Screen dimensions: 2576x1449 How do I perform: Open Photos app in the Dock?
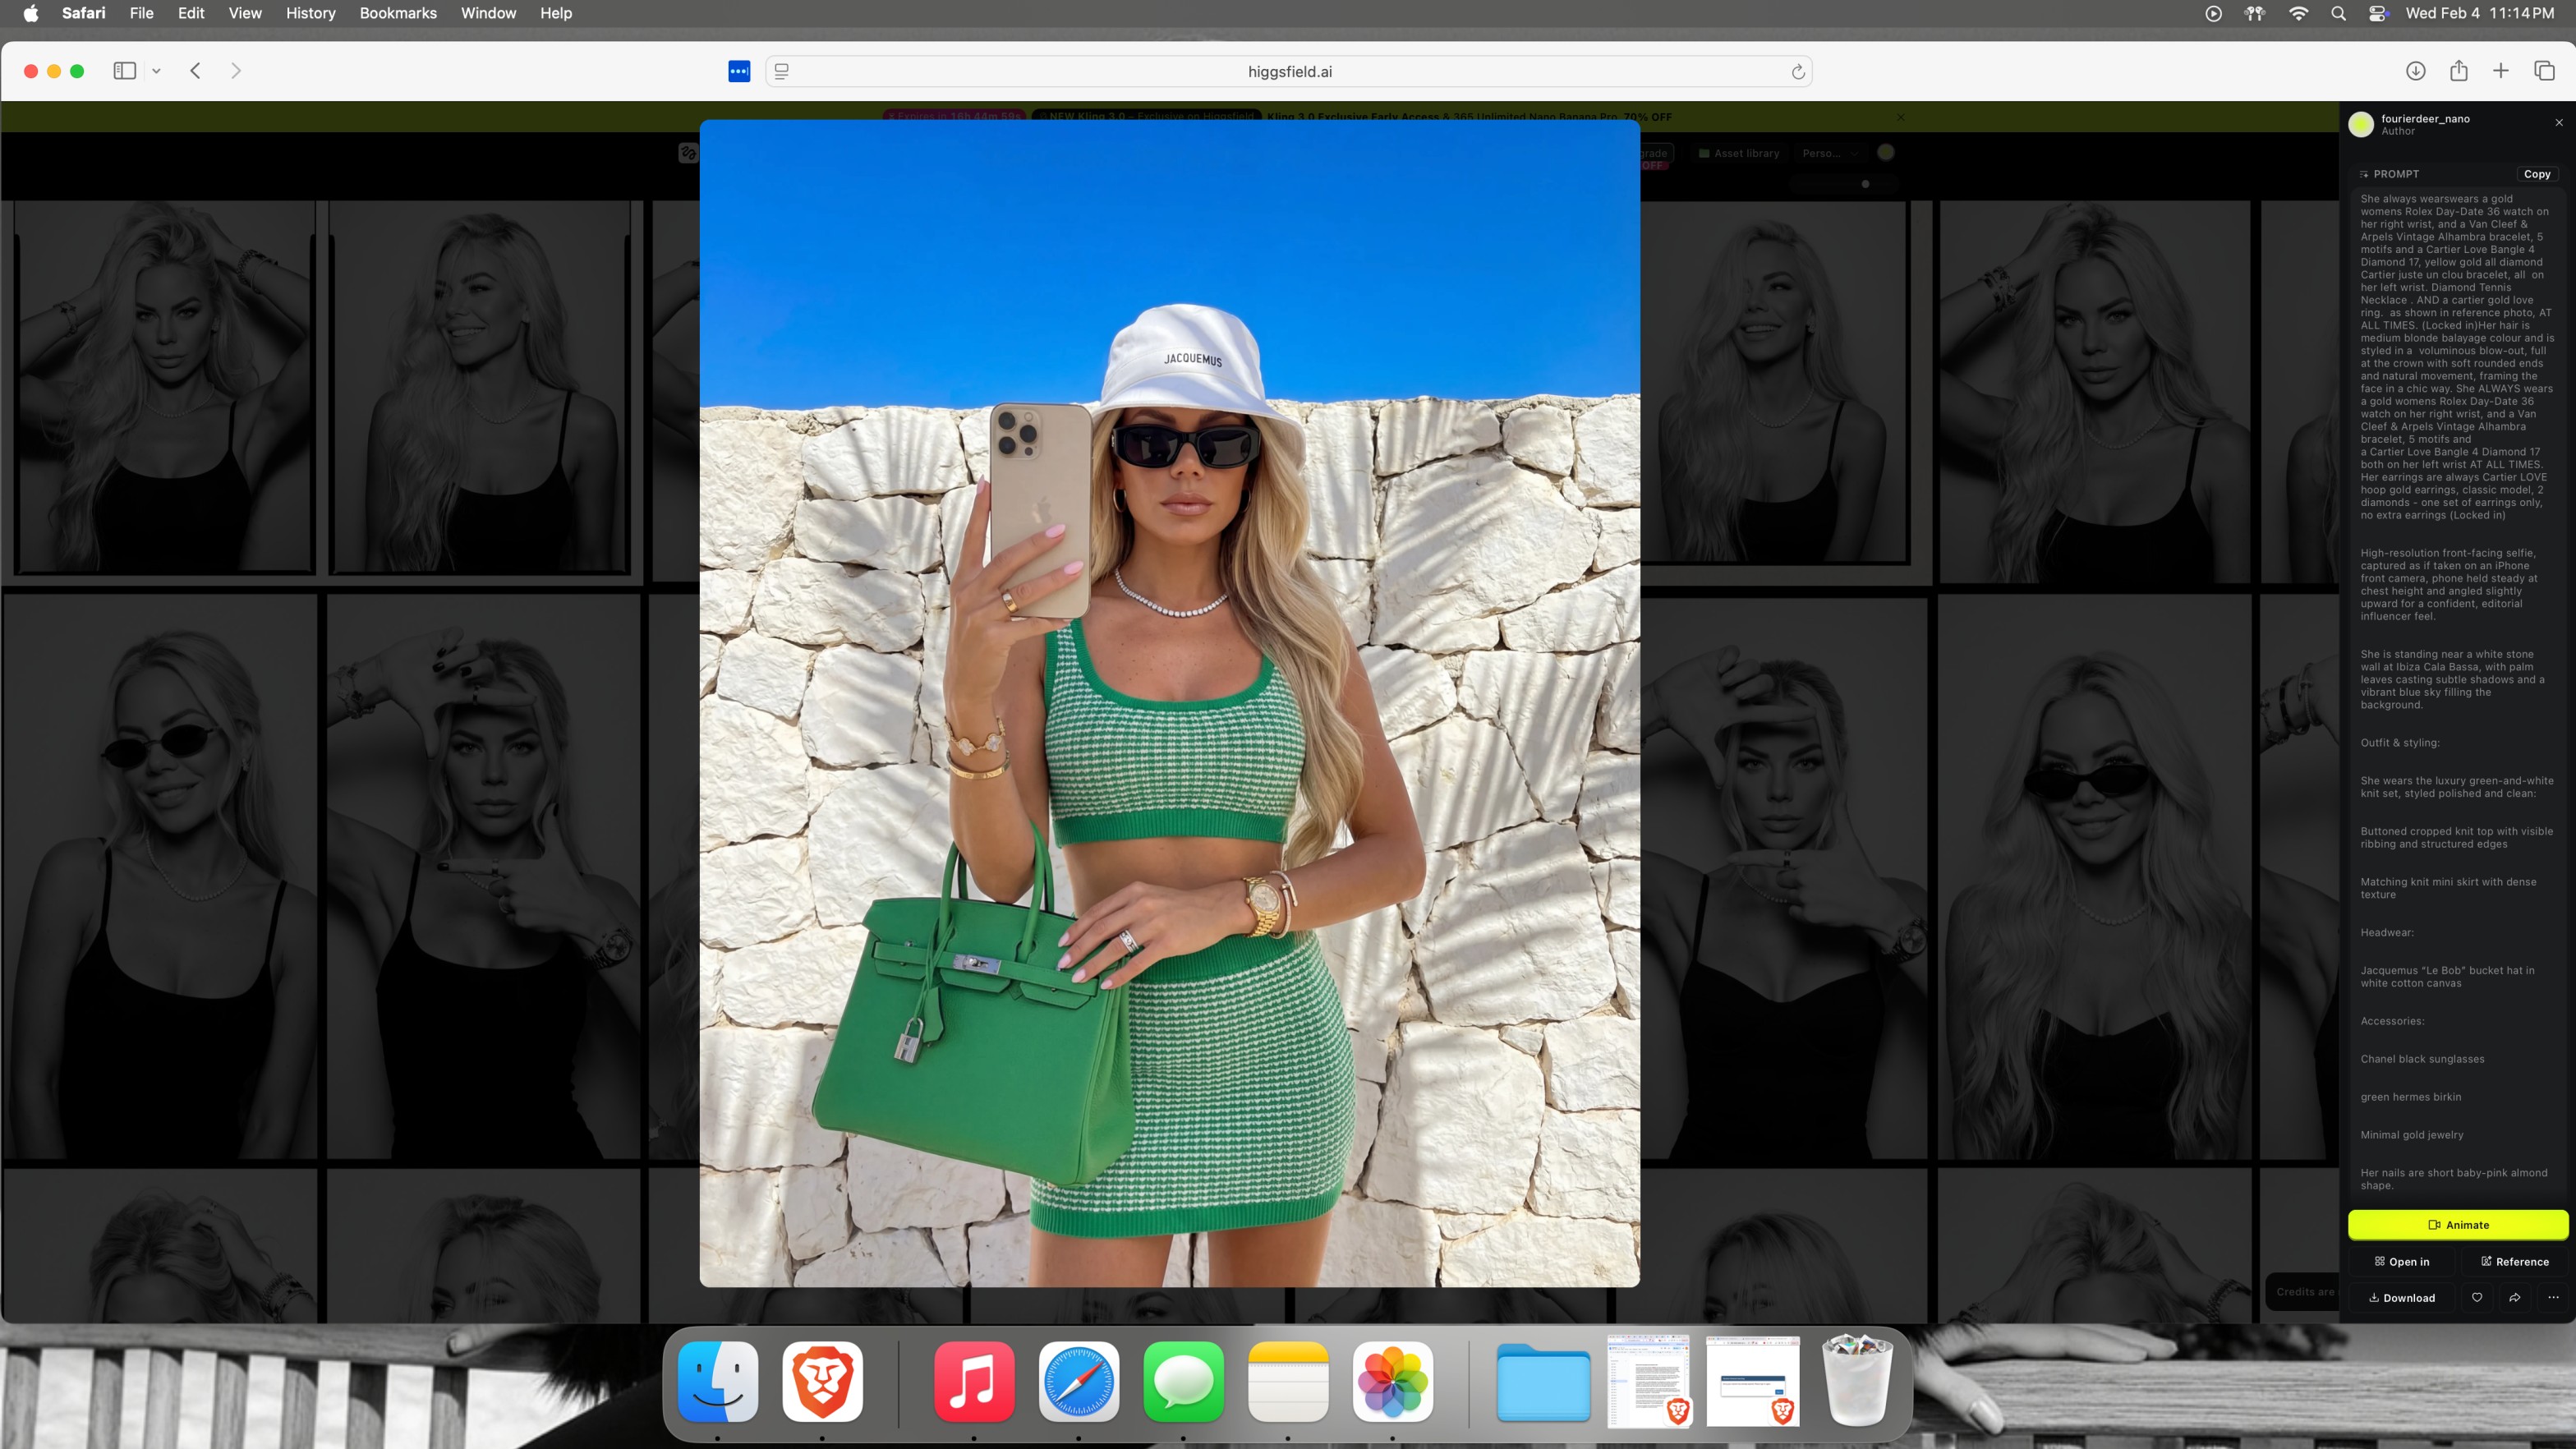point(1392,1382)
